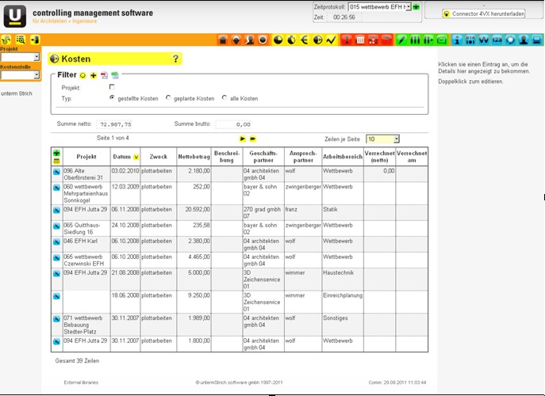The height and width of the screenshot is (396, 545).
Task: Click the '270 grad gmbh 07' cell
Action: (x=263, y=212)
